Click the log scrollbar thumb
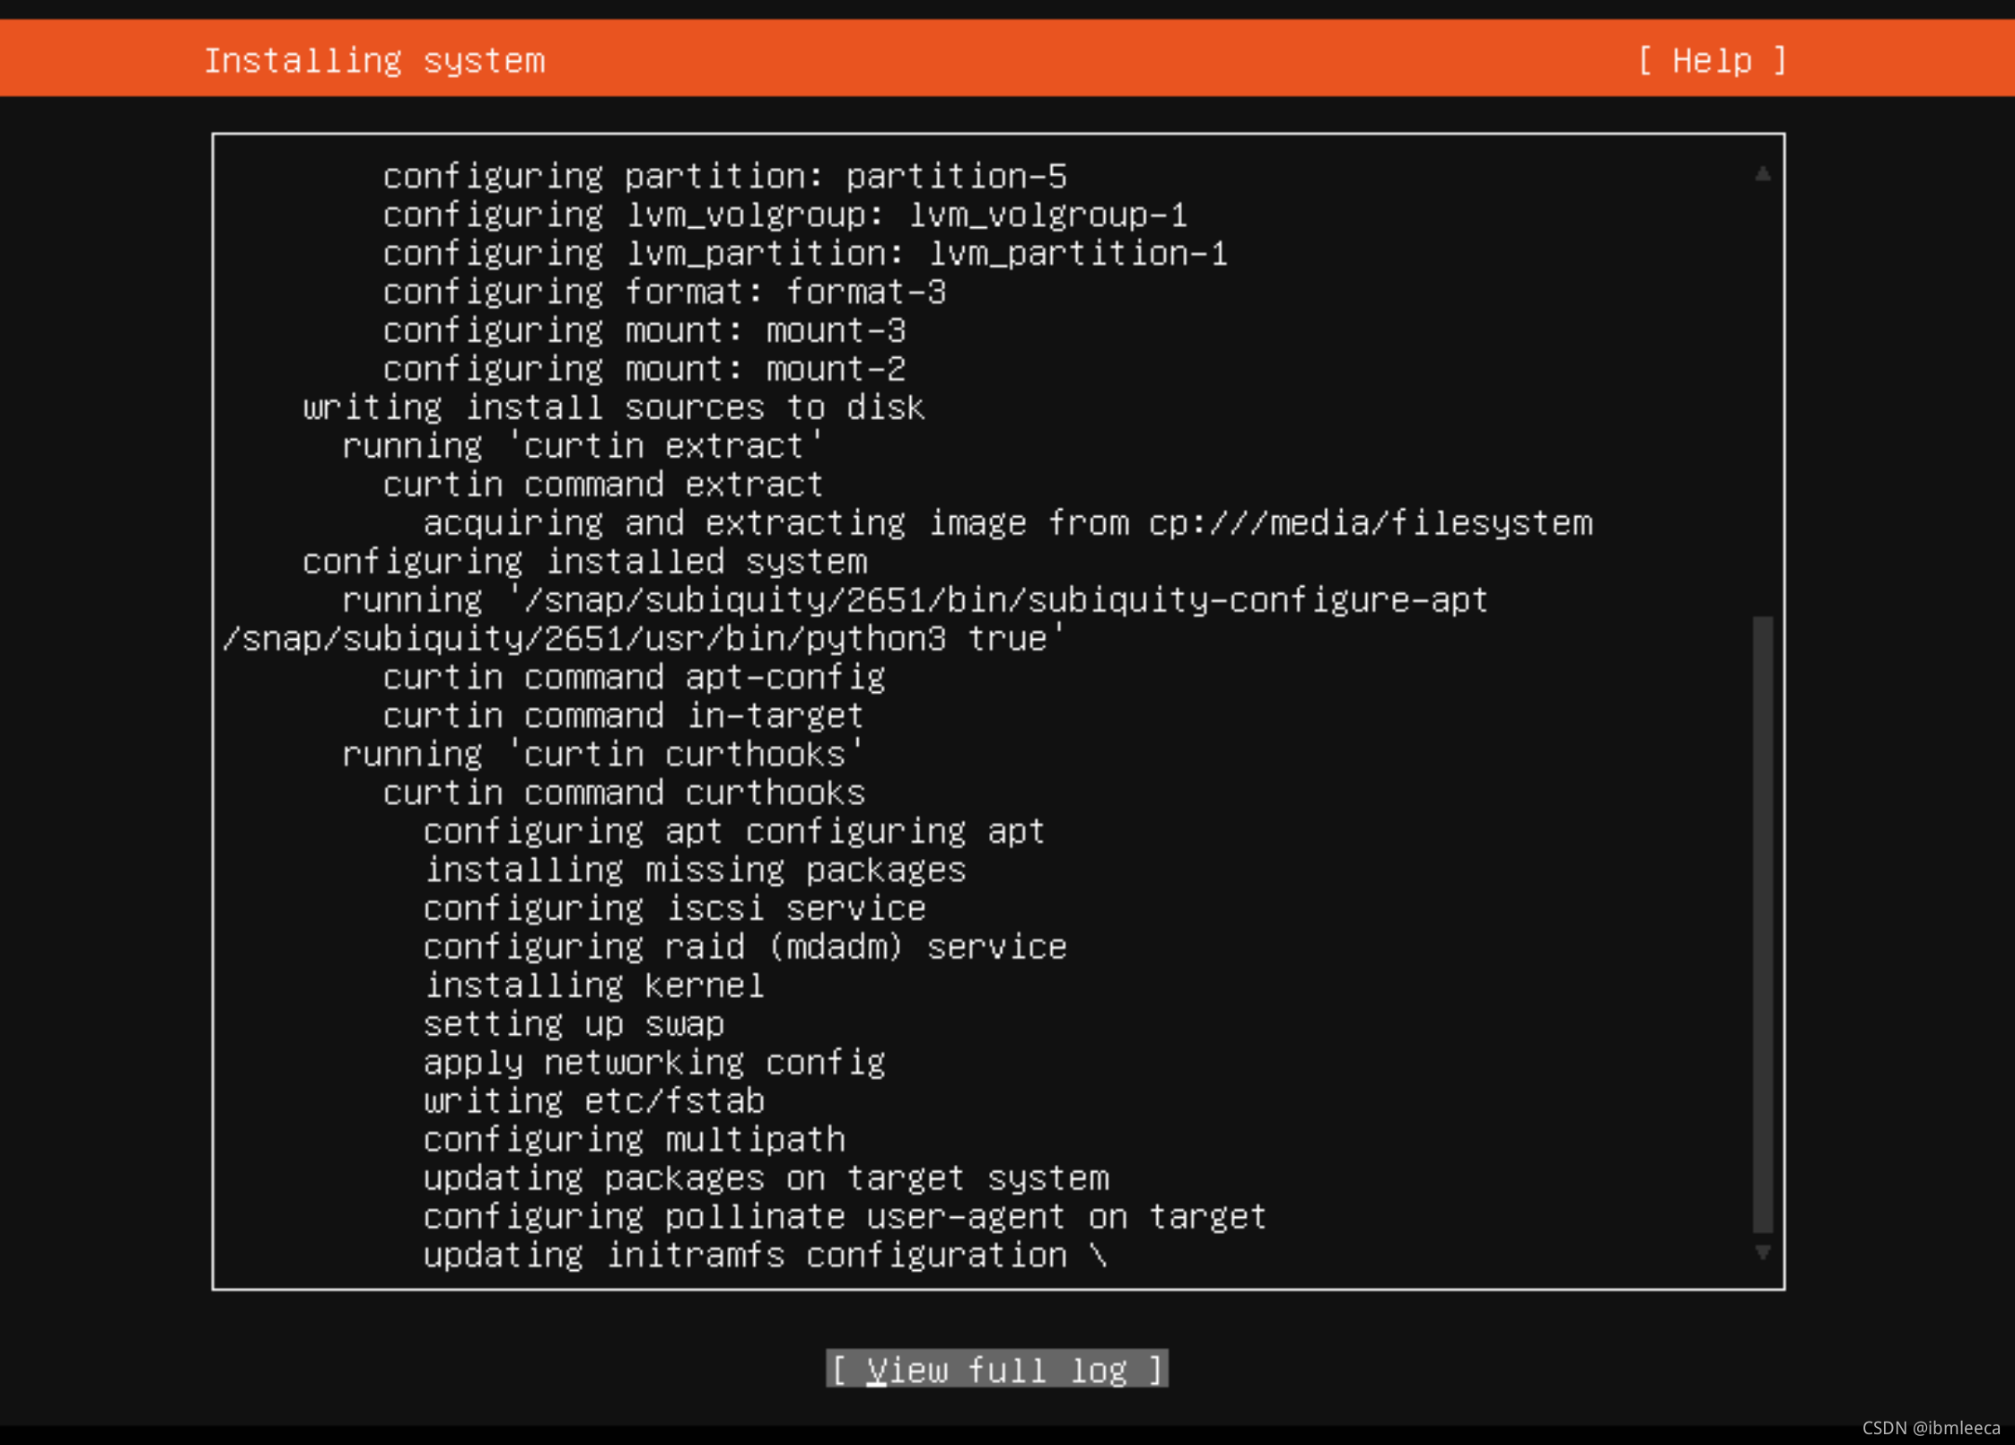 pyautogui.click(x=1762, y=924)
